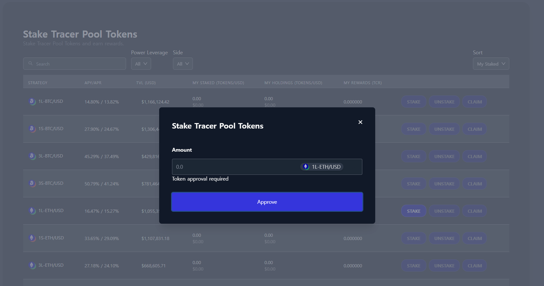Stake the 1S-ETH/USD pool tokens
Screen dimensions: 544x286
tap(414, 238)
